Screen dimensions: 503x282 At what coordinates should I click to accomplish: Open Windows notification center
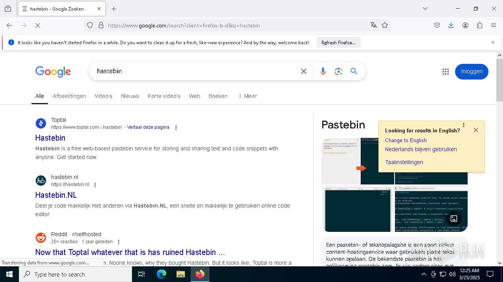pos(490,274)
